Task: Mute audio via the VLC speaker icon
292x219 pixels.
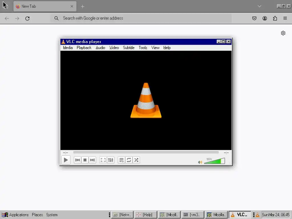Action: pos(200,162)
